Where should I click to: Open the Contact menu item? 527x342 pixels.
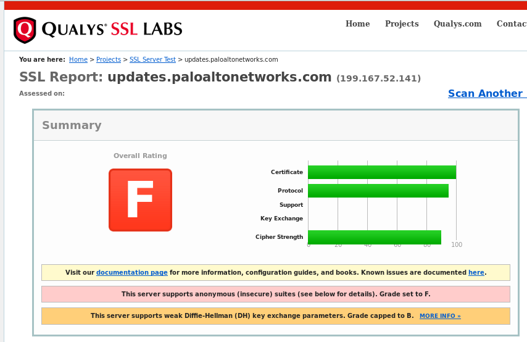coord(512,24)
